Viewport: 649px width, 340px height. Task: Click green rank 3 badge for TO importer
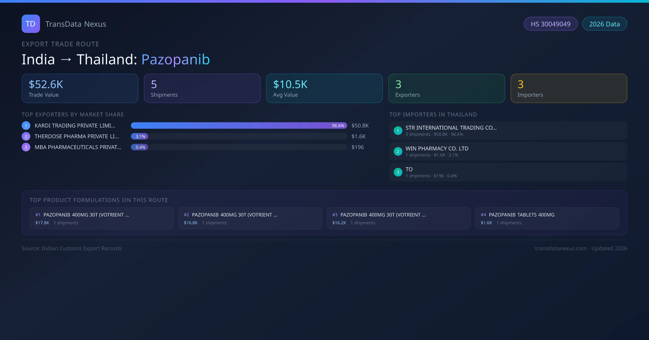(398, 172)
